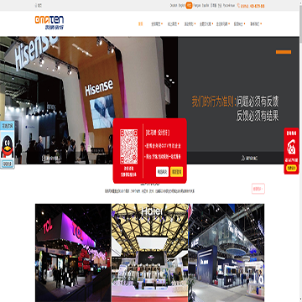The width and height of the screenshot is (302, 302).
Task: Click the yellow button in the red phone widget
Action: pos(291,169)
